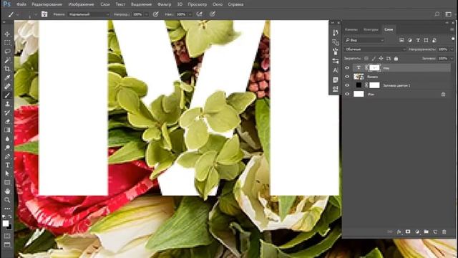Toggle lock position of layer
This screenshot has height=258, width=458.
pos(381,59)
